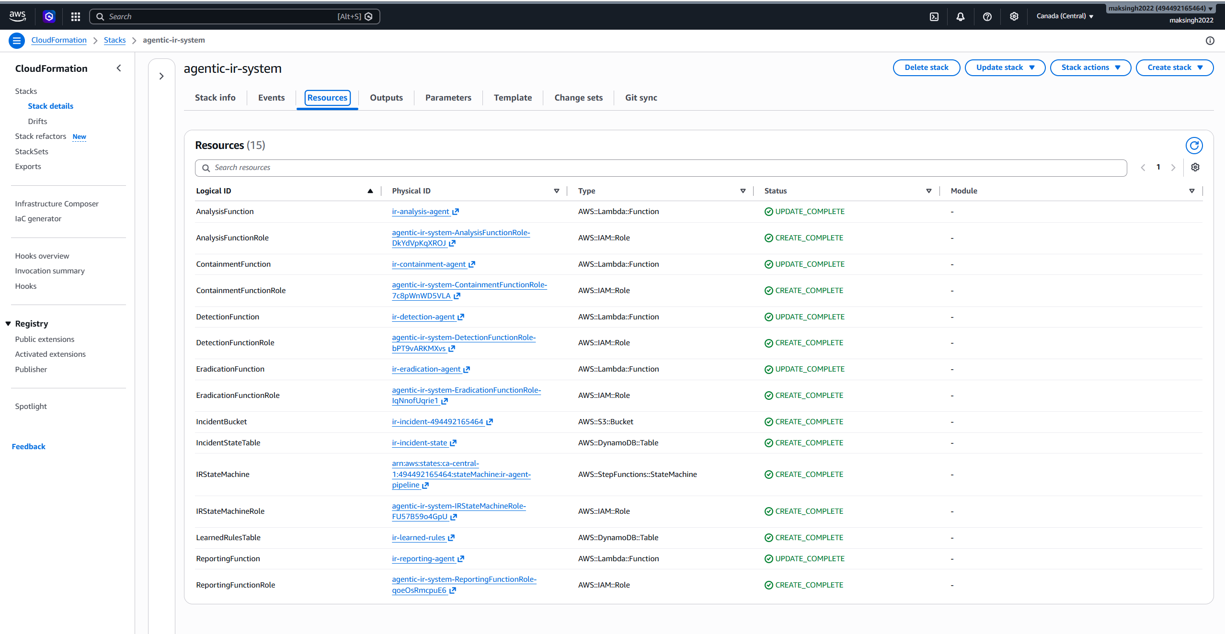Viewport: 1225px width, 634px height.
Task: Open IaC generator in sidebar
Action: [38, 218]
